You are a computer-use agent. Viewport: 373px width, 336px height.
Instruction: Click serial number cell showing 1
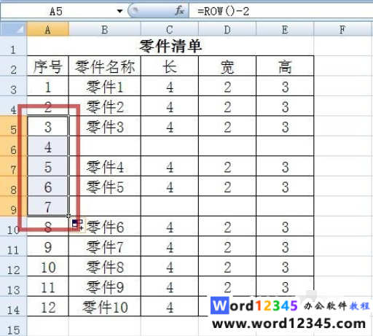click(48, 86)
